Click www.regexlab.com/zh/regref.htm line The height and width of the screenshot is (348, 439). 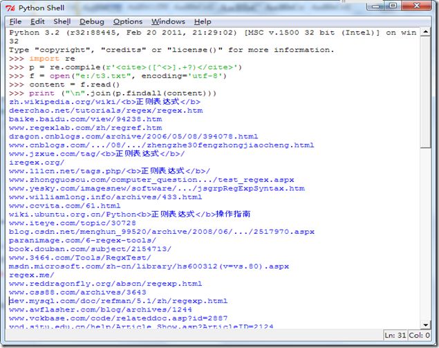click(86, 128)
